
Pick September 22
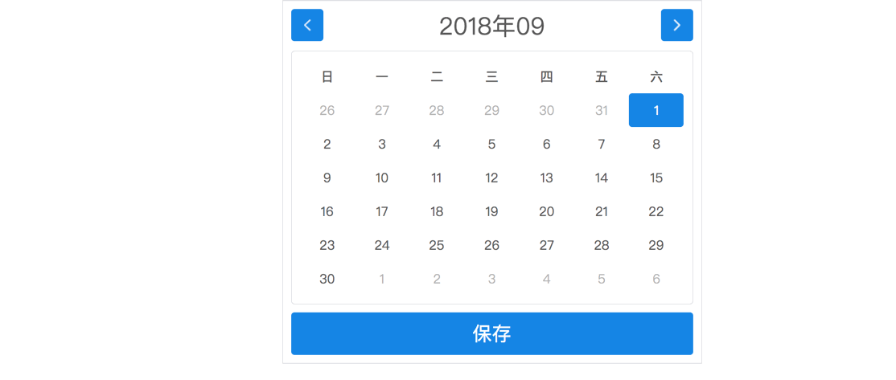tap(656, 211)
